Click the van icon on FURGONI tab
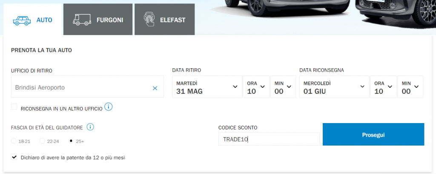 [82, 20]
